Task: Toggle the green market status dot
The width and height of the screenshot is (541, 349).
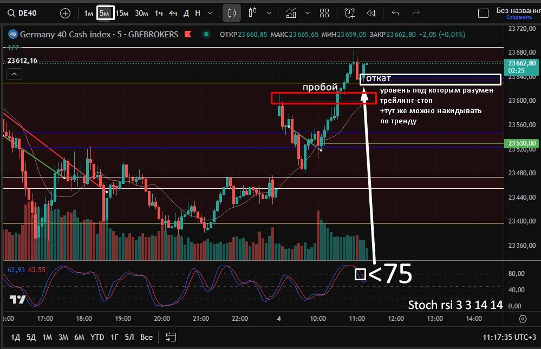Action: tap(206, 34)
